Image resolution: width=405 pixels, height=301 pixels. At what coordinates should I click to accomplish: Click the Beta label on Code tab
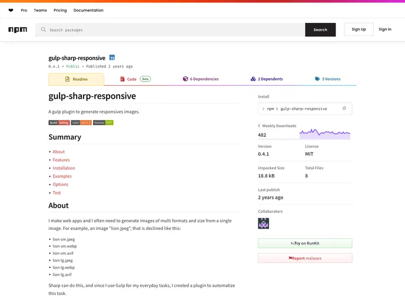click(145, 79)
